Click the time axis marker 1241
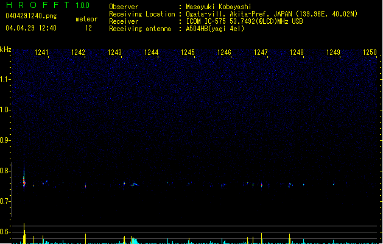This screenshot has width=383, height=244. [x=41, y=52]
